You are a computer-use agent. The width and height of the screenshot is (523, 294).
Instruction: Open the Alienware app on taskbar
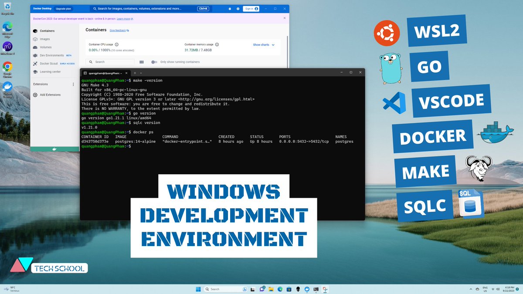(x=298, y=289)
